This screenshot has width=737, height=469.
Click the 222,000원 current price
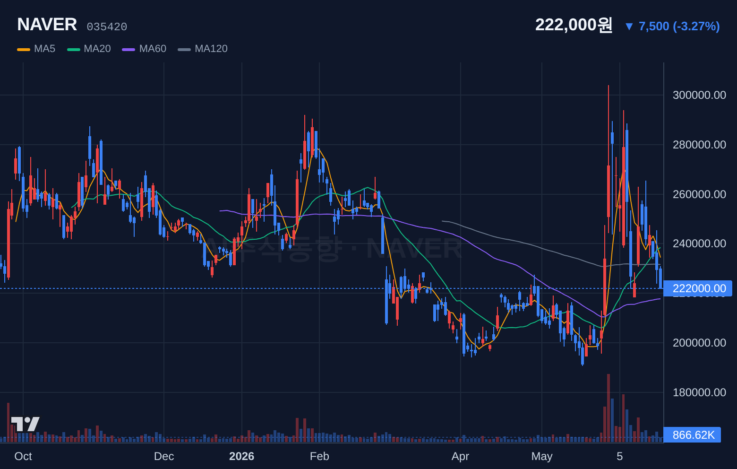pyautogui.click(x=574, y=25)
